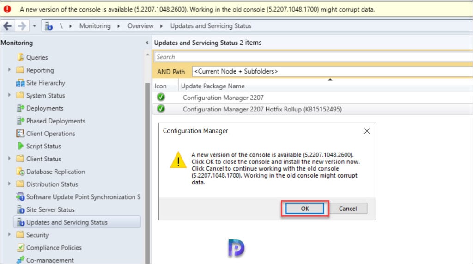Click the Search input field
The height and width of the screenshot is (264, 473).
314,57
